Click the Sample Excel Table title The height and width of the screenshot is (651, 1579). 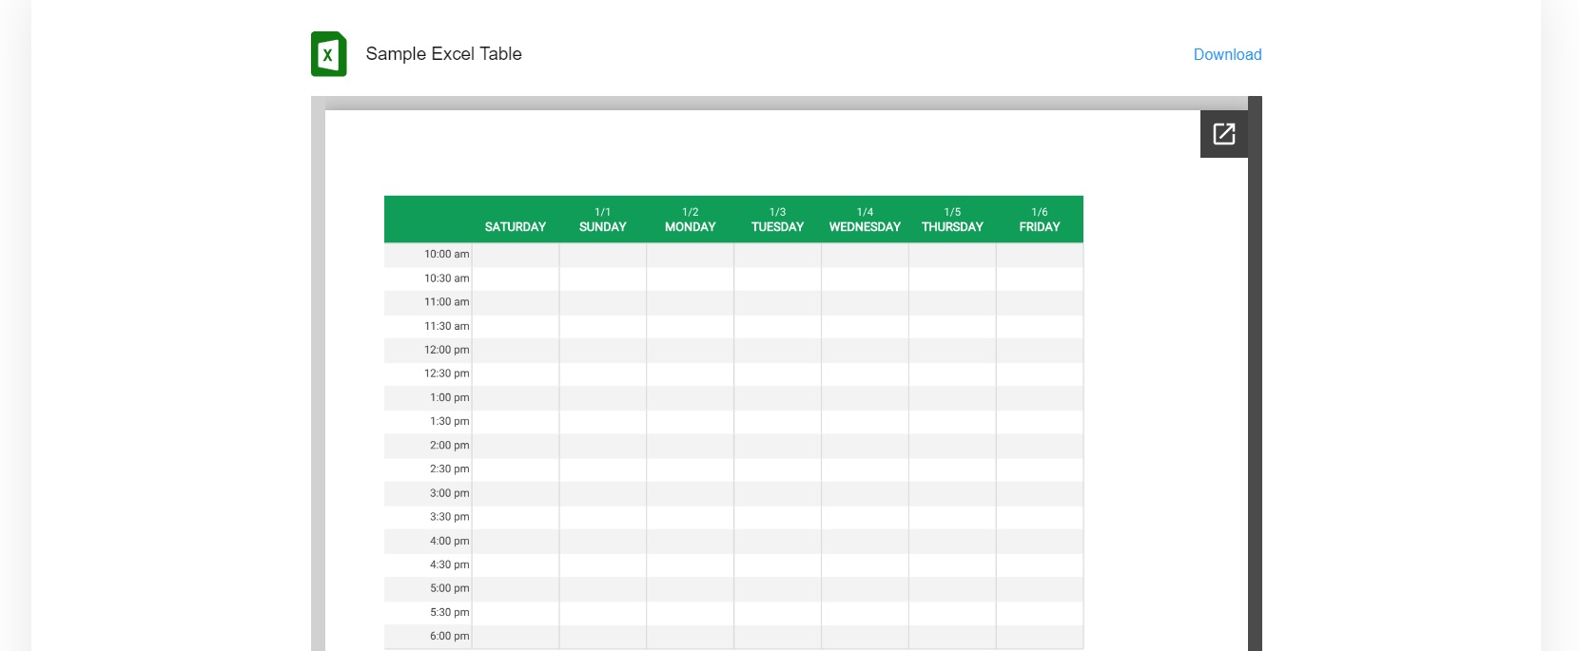click(443, 54)
